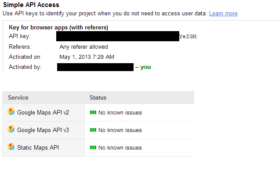This screenshot has height=190, width=279.
Task: Click the Service column header
Action: [18, 97]
